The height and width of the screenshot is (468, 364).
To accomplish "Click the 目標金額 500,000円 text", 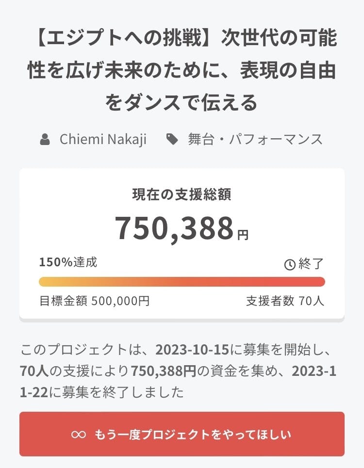I will click(94, 301).
